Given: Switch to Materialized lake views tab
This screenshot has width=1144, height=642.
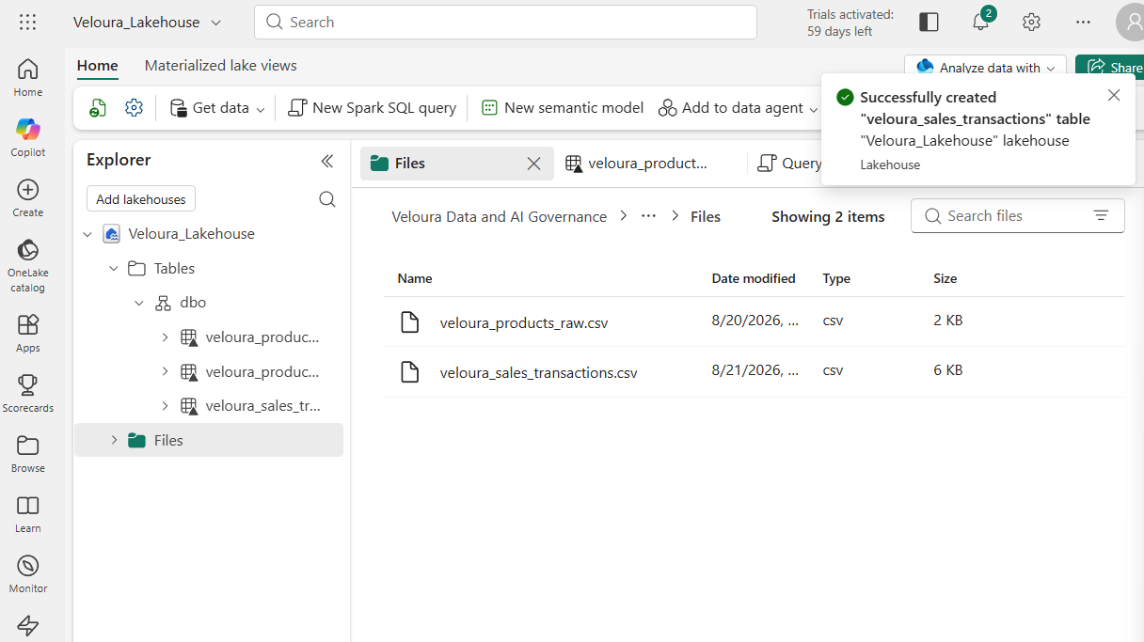Looking at the screenshot, I should (221, 66).
